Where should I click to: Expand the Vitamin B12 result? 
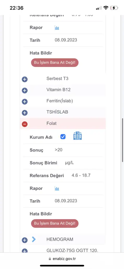coord(25,91)
